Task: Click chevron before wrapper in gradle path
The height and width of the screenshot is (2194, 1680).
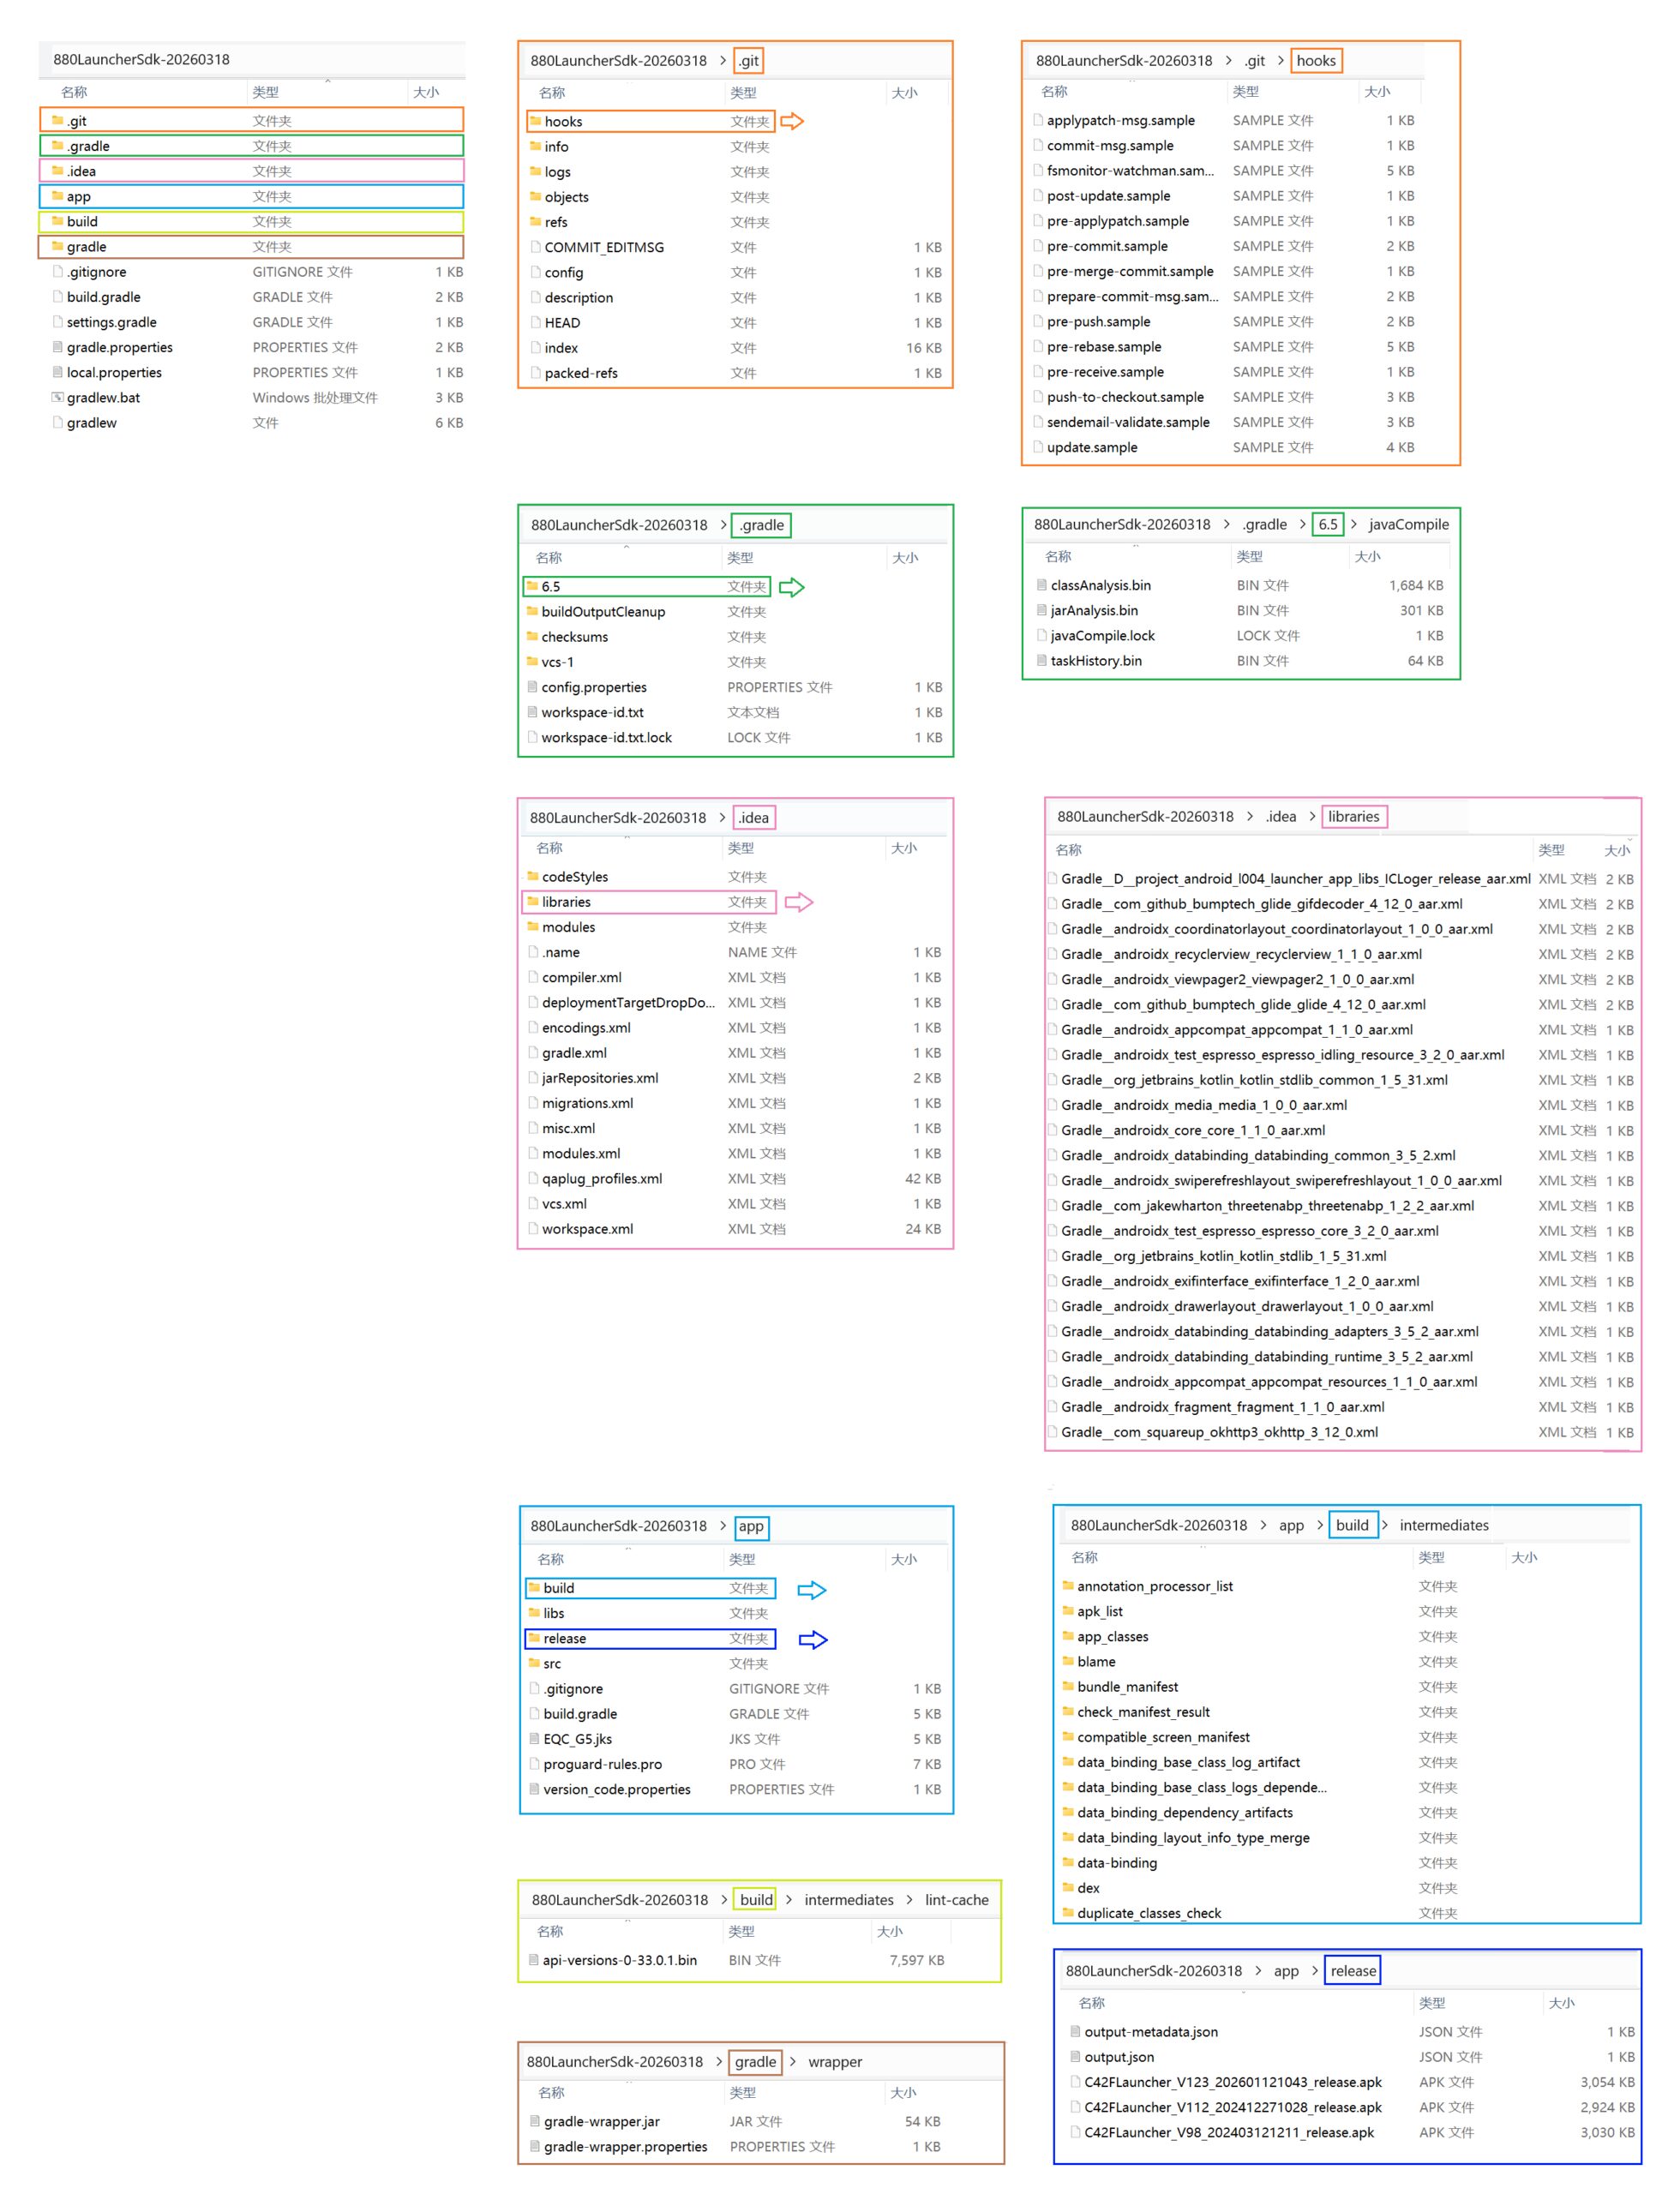Action: coord(792,2061)
